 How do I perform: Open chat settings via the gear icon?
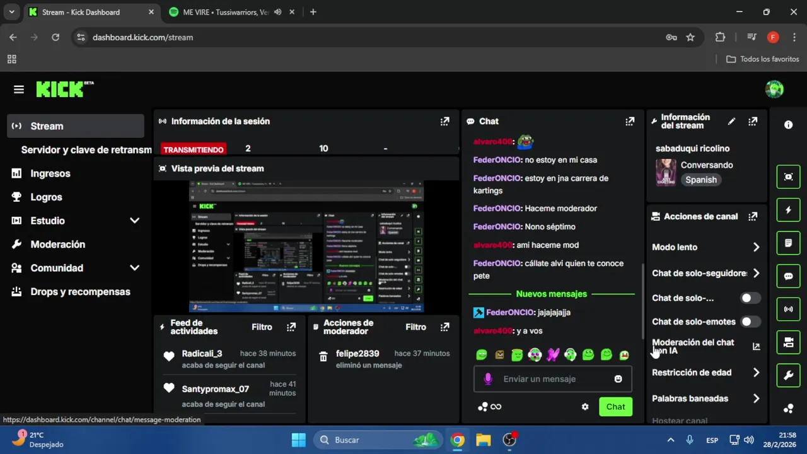click(x=585, y=407)
